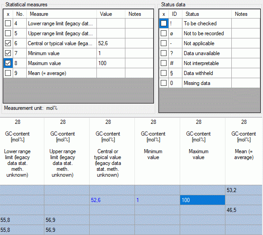Uncheck the Maximum value checkbox
263x235 pixels.
click(x=8, y=63)
